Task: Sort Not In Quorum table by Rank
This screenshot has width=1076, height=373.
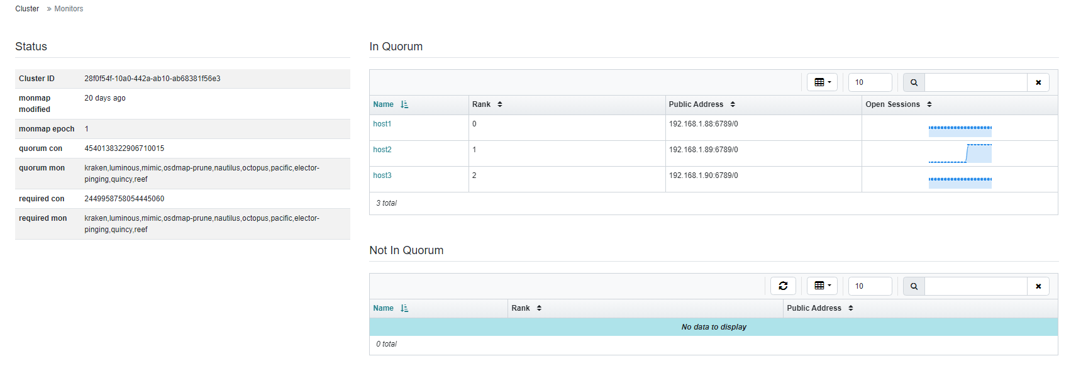Action: click(526, 308)
